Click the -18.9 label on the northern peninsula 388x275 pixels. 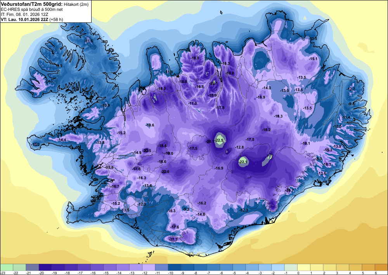pyautogui.click(x=195, y=58)
